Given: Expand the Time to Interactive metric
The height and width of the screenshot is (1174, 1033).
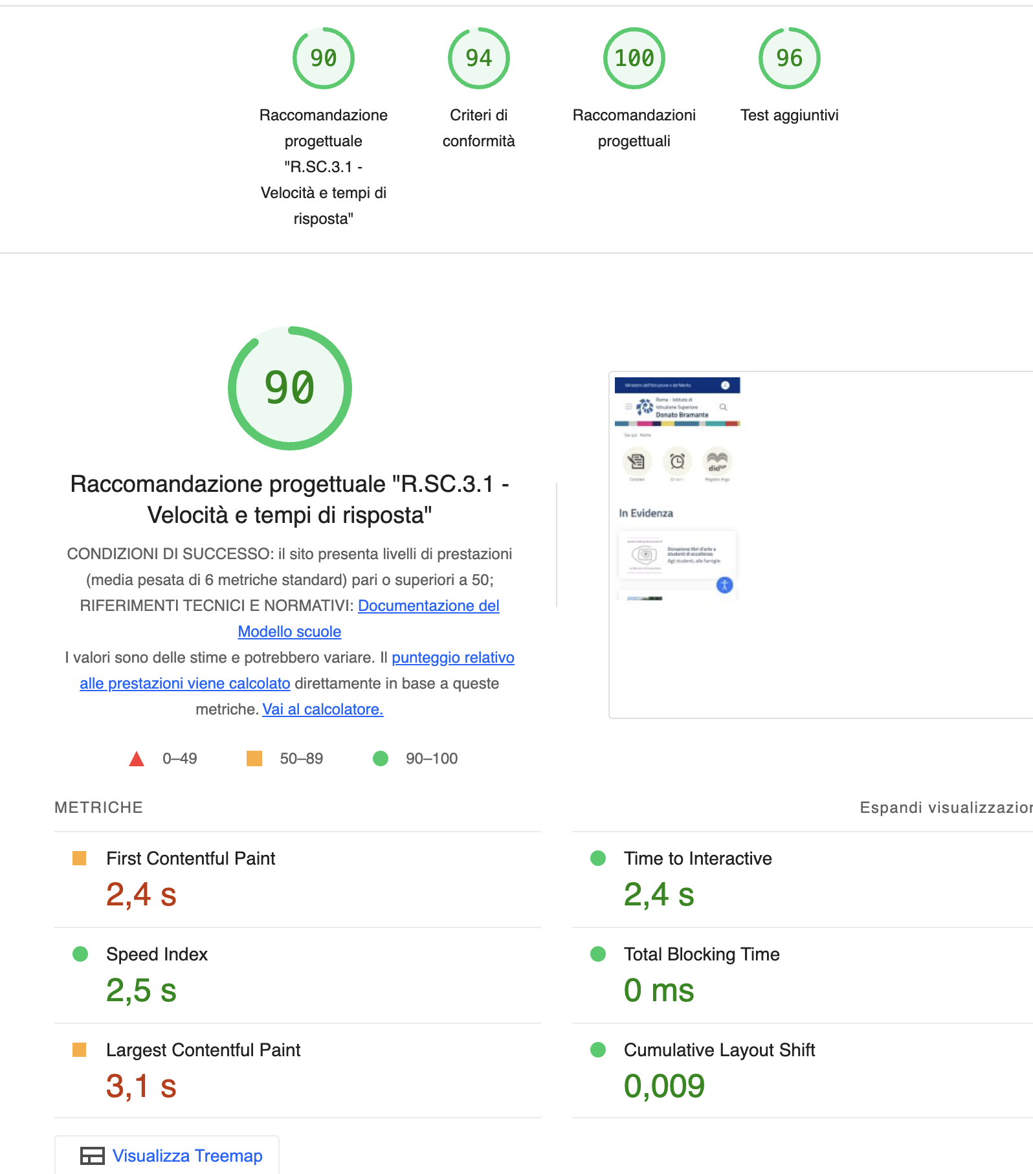Looking at the screenshot, I should click(x=803, y=880).
